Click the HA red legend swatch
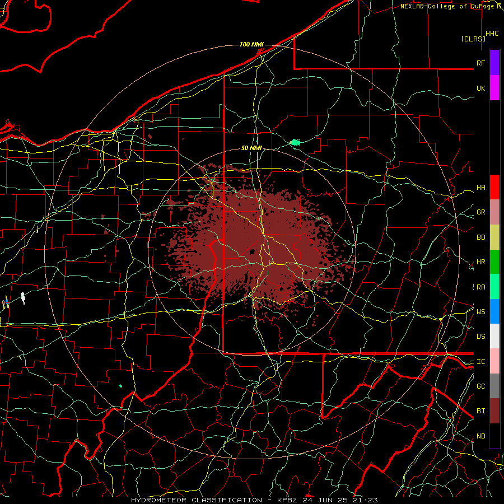 tap(494, 187)
